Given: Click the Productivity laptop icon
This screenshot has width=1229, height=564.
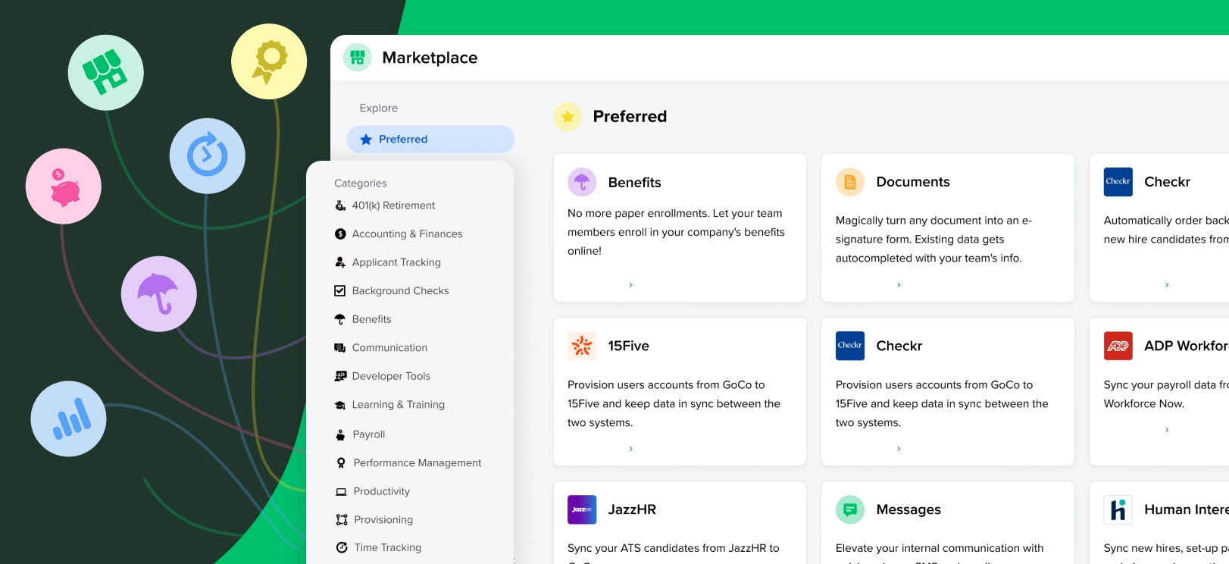Looking at the screenshot, I should tap(341, 491).
